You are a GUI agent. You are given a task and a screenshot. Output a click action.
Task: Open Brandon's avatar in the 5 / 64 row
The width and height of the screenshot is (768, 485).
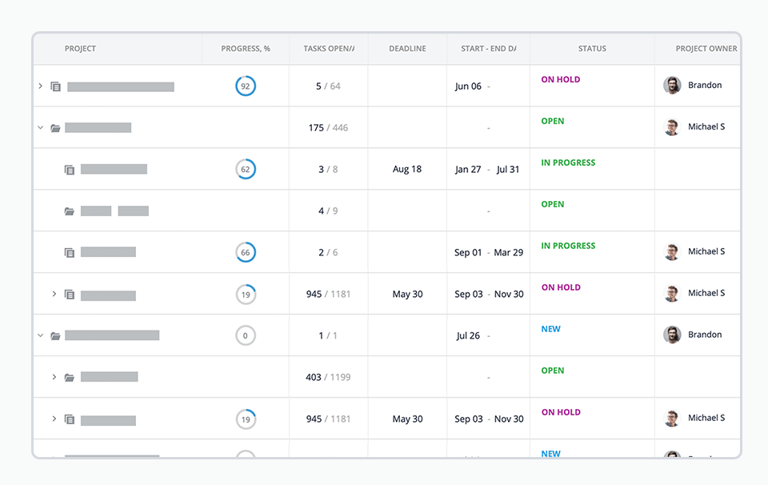(672, 86)
